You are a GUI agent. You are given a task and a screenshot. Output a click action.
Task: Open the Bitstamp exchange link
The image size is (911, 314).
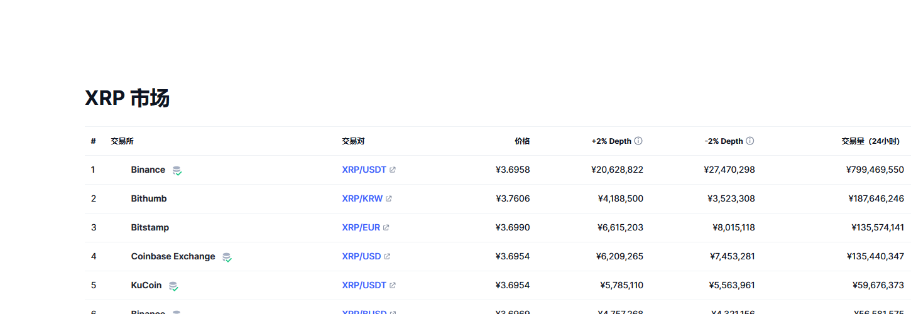coord(150,228)
